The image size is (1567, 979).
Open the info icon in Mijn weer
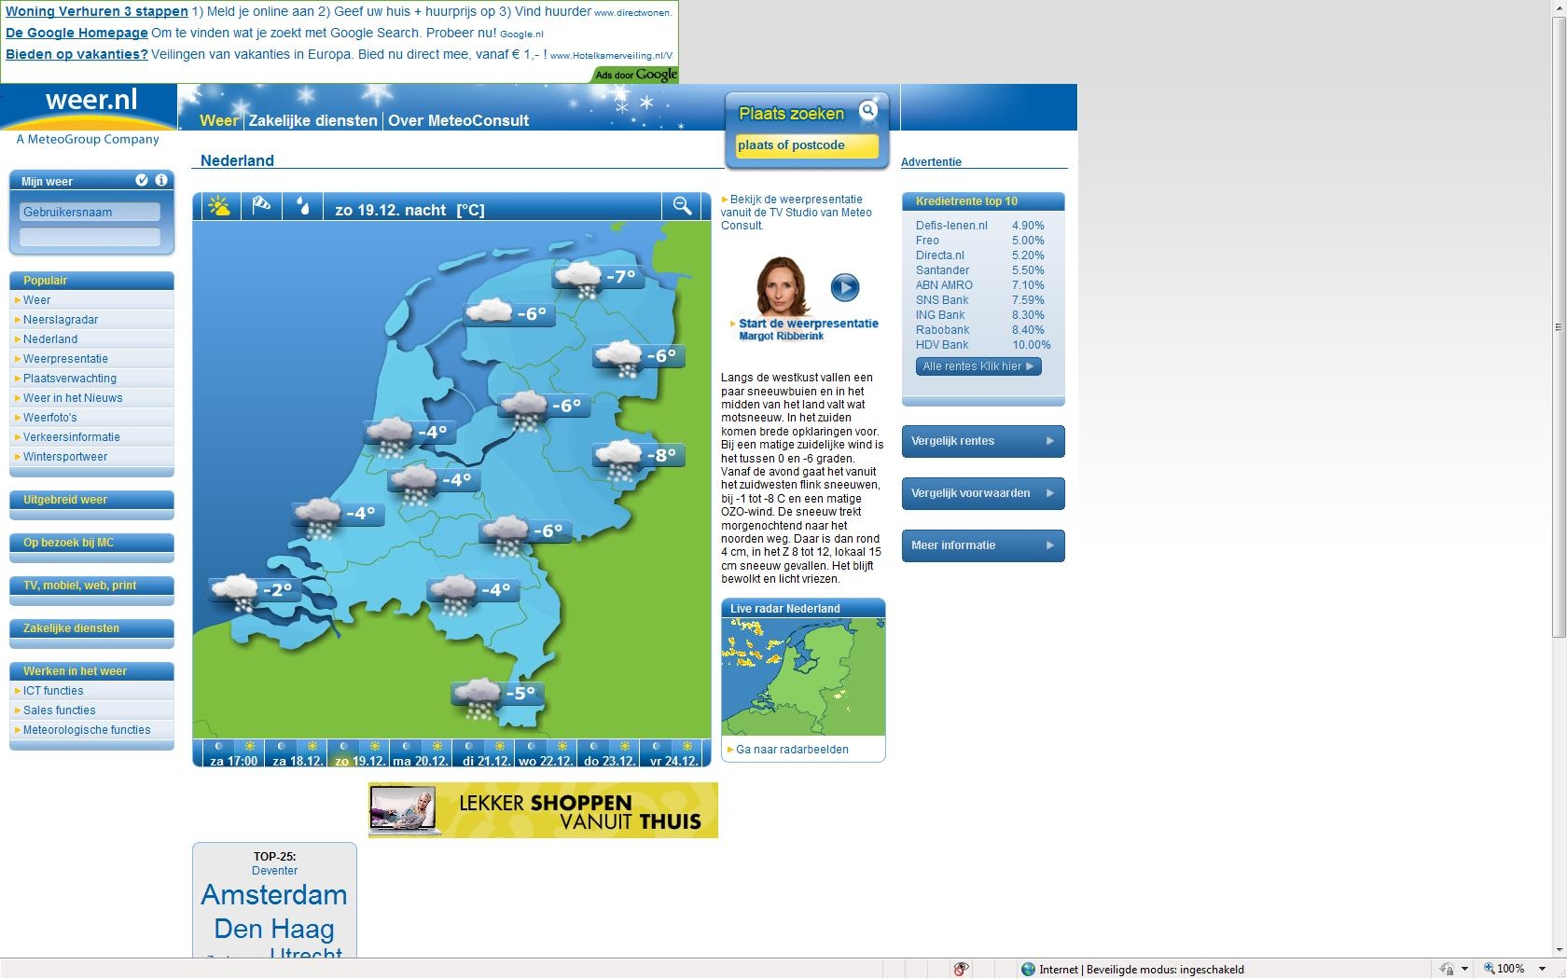161,180
